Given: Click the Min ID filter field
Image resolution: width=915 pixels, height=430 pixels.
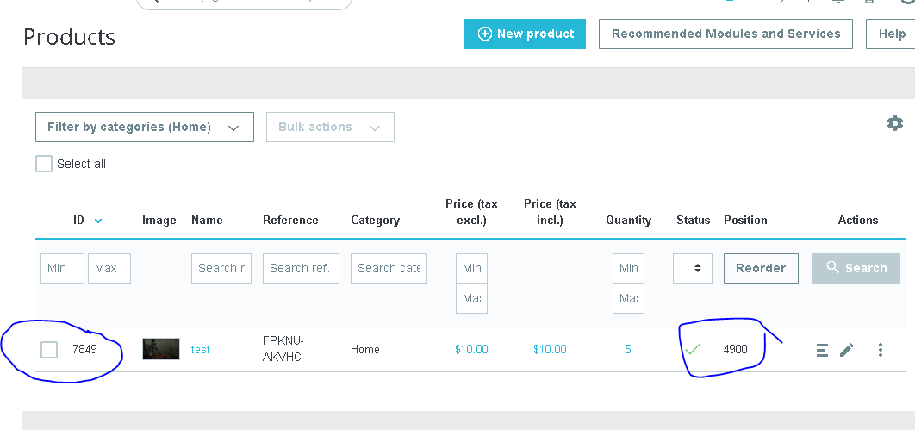Looking at the screenshot, I should pyautogui.click(x=62, y=268).
